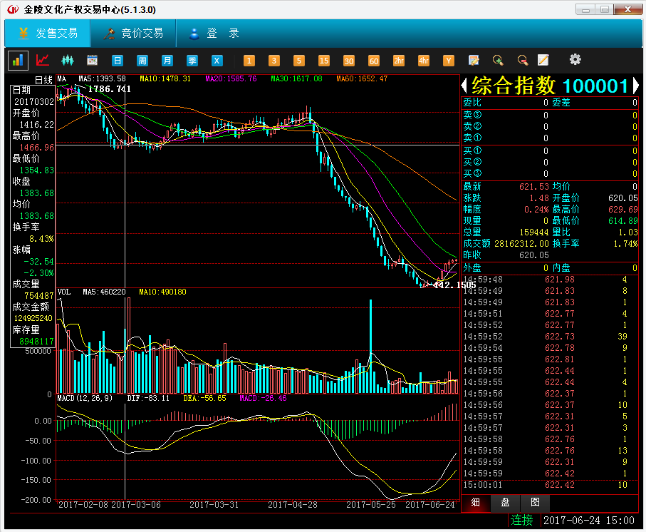
Task: Select the 5-minute interval icon
Action: click(299, 61)
